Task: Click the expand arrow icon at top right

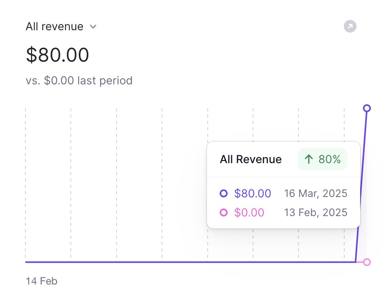Action: [350, 26]
